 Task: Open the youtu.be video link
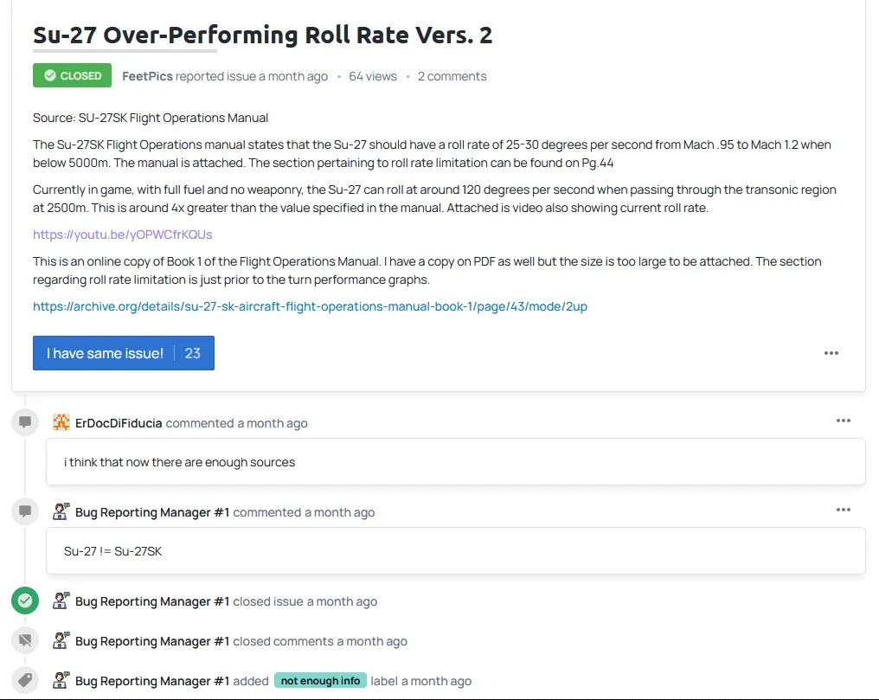click(123, 234)
